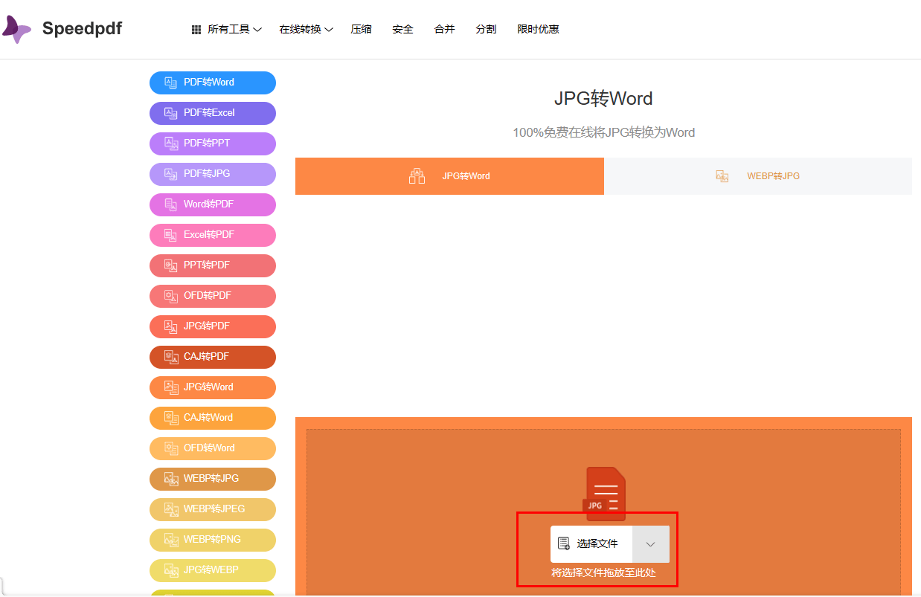This screenshot has width=921, height=597.
Task: Click the upload icon on JPG转Word tab
Action: click(x=417, y=175)
